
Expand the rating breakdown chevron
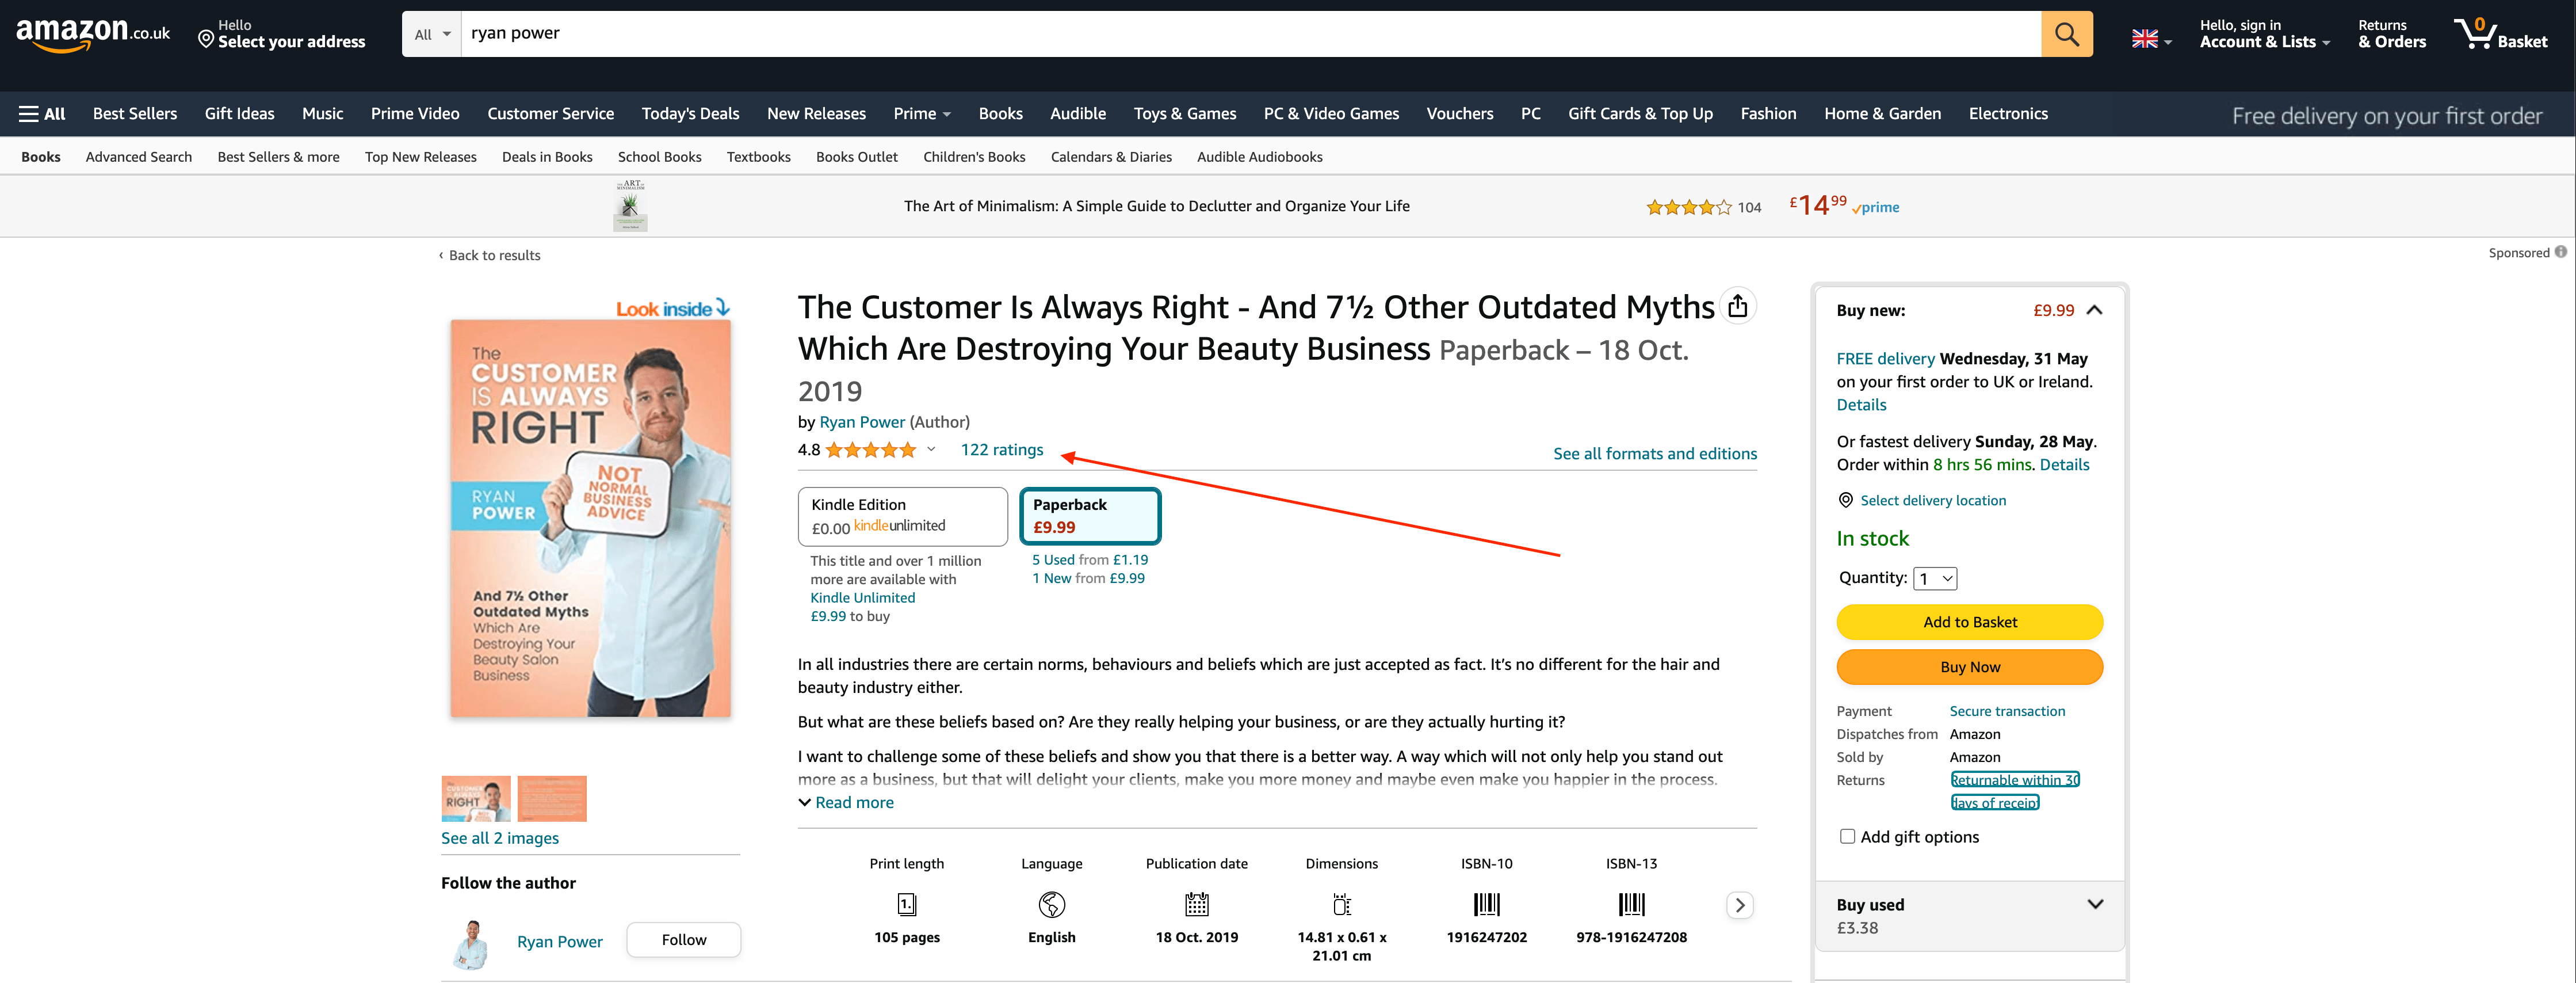931,449
